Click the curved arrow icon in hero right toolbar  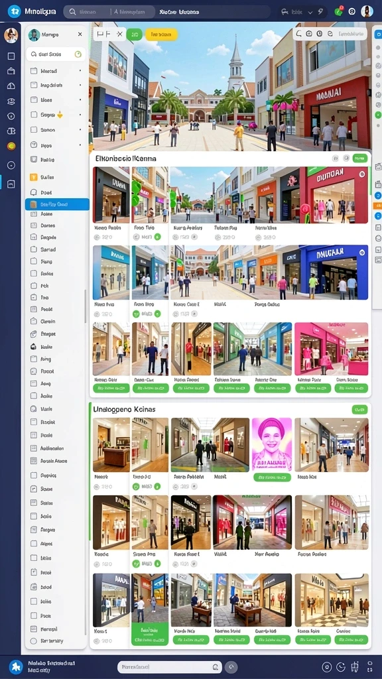click(x=299, y=34)
